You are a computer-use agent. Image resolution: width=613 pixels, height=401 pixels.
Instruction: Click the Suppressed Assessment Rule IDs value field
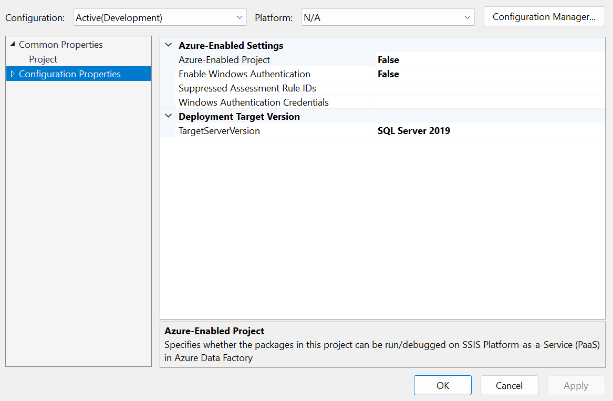pos(490,88)
